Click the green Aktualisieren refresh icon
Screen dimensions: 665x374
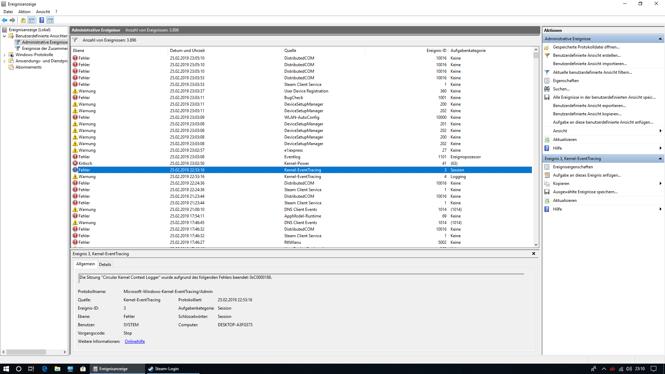[x=547, y=140]
